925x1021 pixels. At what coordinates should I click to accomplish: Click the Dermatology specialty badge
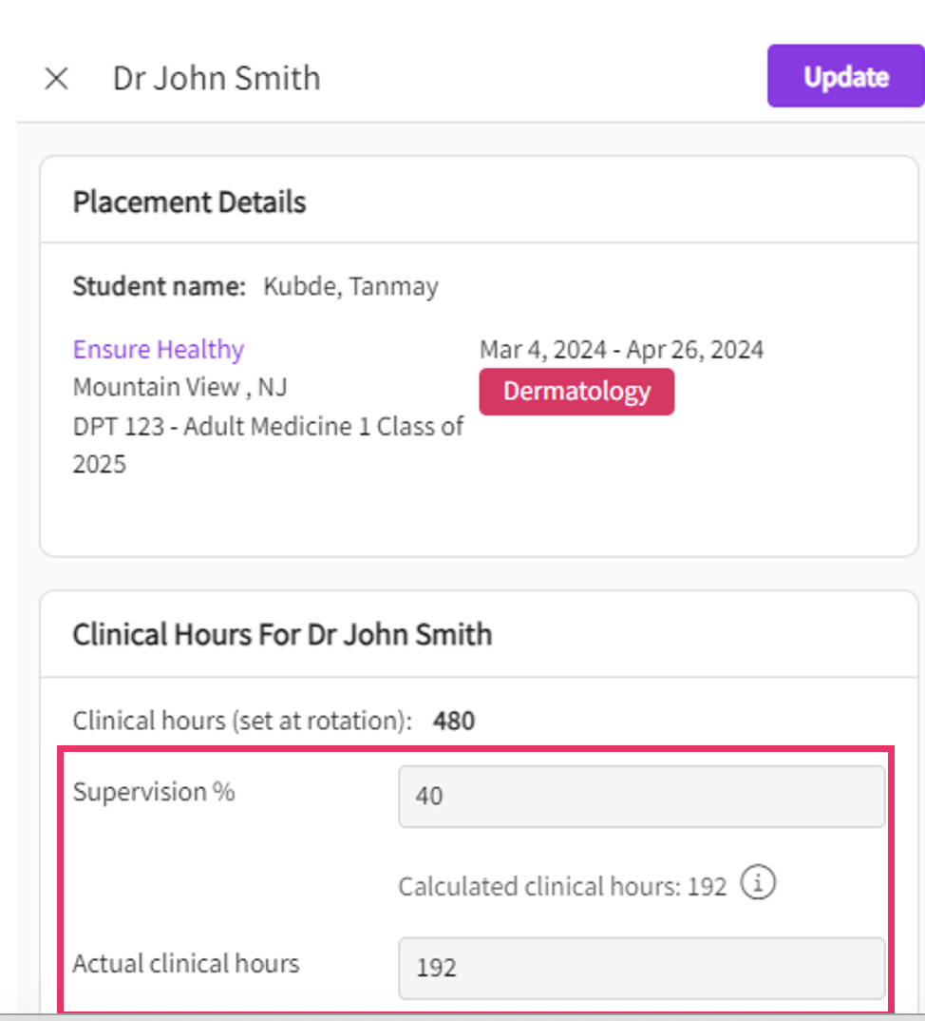click(x=576, y=392)
